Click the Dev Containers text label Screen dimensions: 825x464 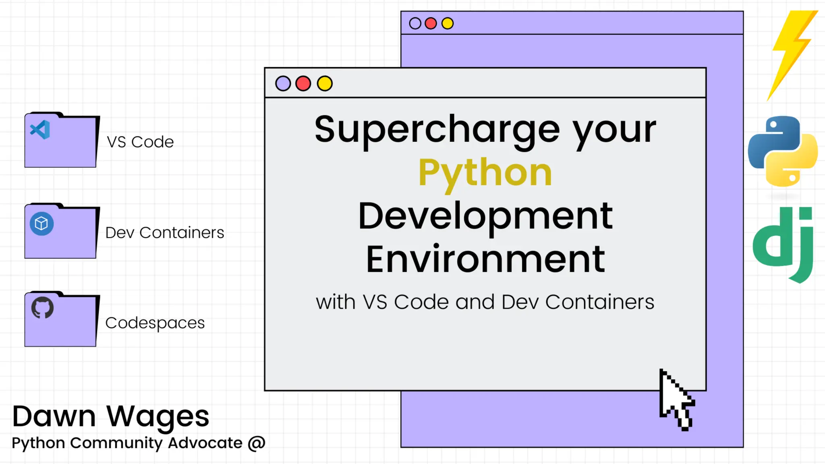[x=164, y=233]
